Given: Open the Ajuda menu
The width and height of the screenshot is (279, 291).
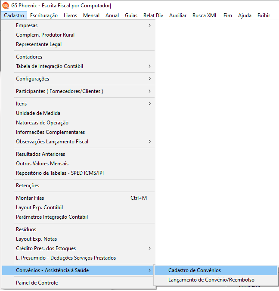Looking at the screenshot, I should point(245,15).
